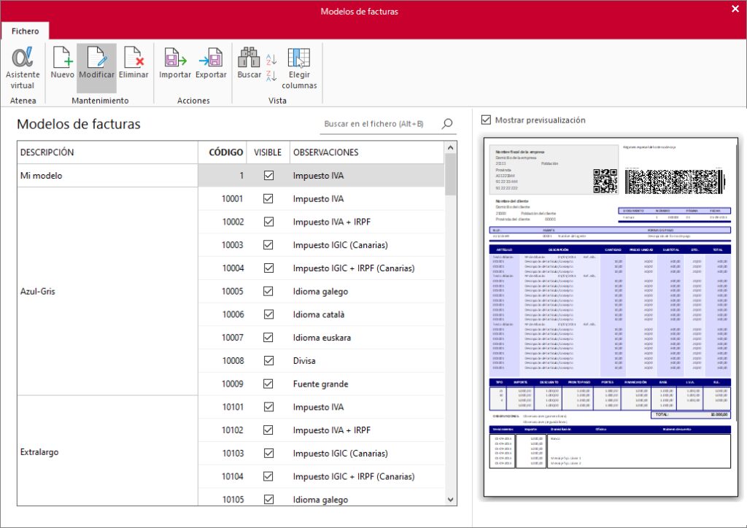
Task: Sort by the CÓDIGO column header
Action: (x=225, y=152)
